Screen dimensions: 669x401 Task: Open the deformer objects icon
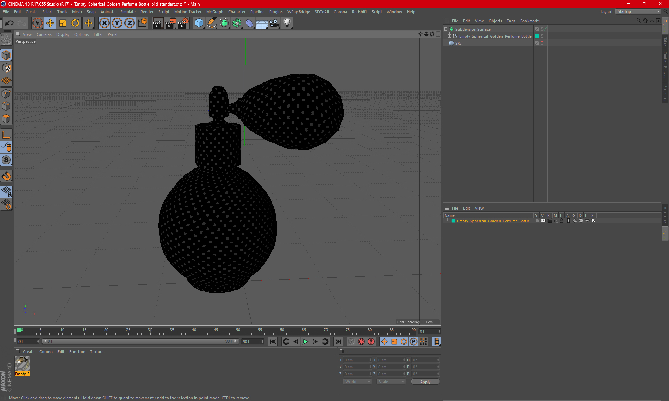pyautogui.click(x=249, y=23)
